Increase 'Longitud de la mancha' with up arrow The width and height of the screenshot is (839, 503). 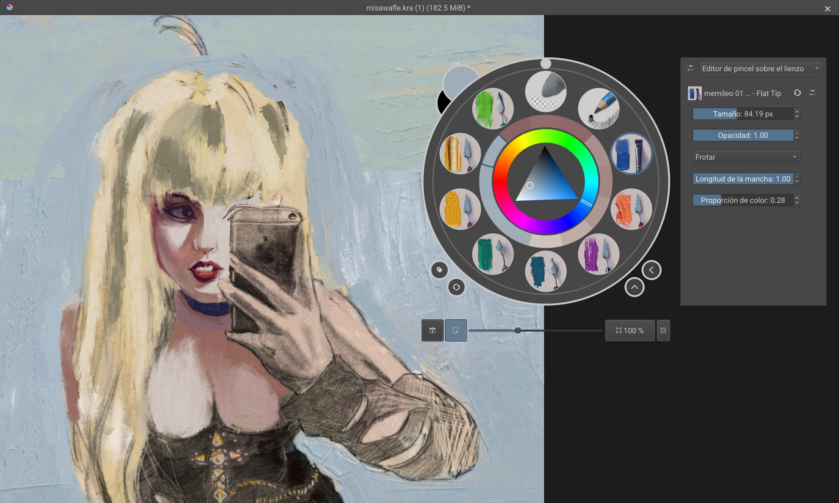pos(797,176)
